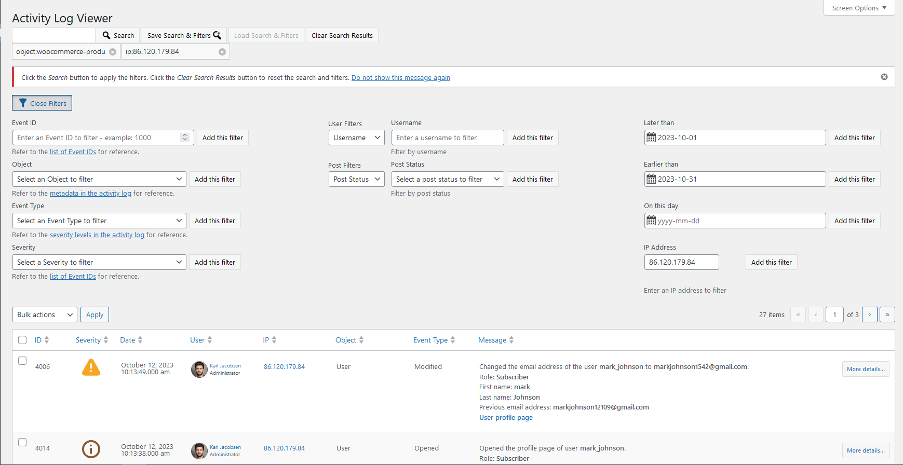903x465 pixels.
Task: Focus the IP Address input field
Action: [682, 262]
